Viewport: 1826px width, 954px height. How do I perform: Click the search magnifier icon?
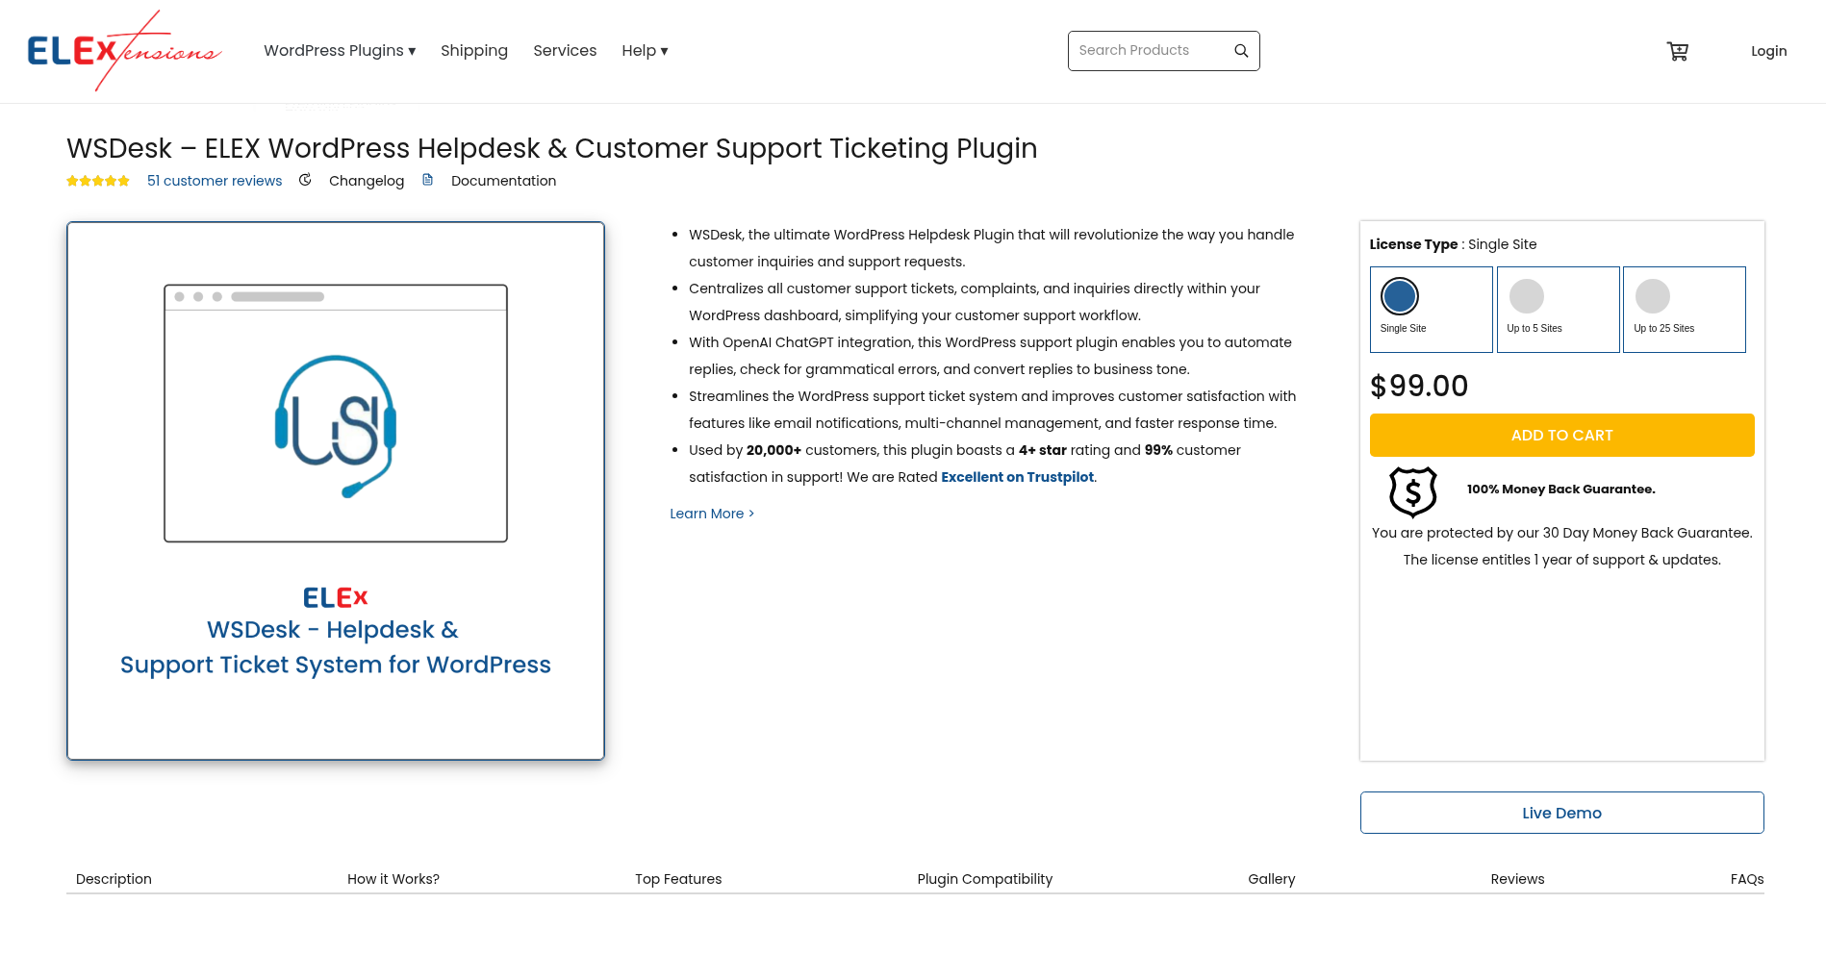click(x=1240, y=50)
